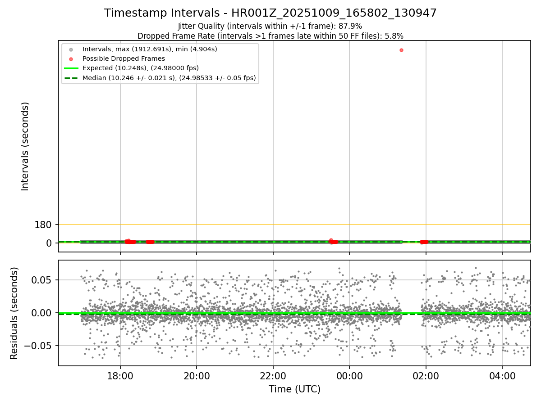This screenshot has width=541, height=405.
Task: Select the Dropped Frame Rate 5.8% subtitle
Action: [270, 36]
